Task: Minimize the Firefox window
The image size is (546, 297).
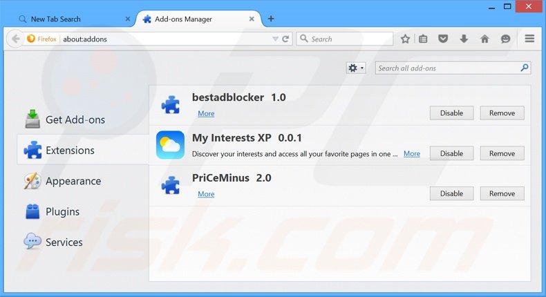Action: pyautogui.click(x=491, y=8)
